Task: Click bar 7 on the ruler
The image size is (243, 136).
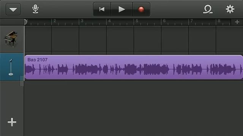Action: (x=192, y=21)
